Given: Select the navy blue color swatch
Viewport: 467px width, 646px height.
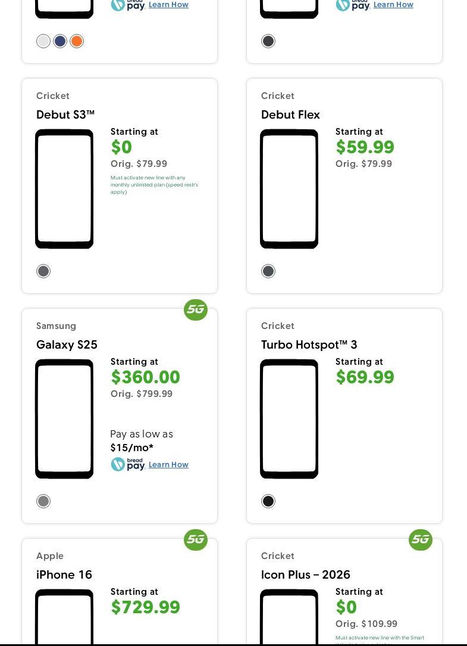Looking at the screenshot, I should [60, 41].
